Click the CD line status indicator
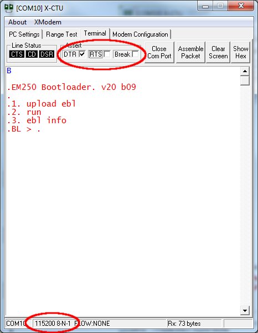Viewport: 258px width, 333px height. coord(32,54)
